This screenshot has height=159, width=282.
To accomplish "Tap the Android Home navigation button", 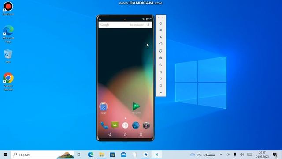I will click(125, 135).
